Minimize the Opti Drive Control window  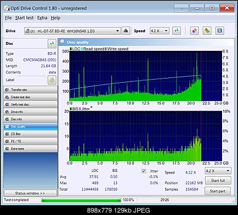197,8
